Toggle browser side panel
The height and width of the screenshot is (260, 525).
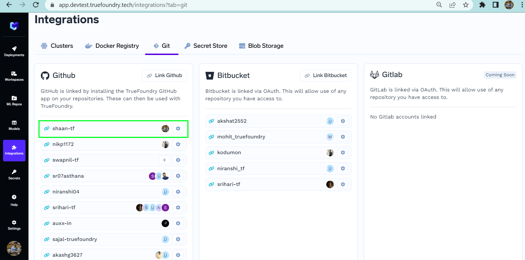pyautogui.click(x=496, y=5)
